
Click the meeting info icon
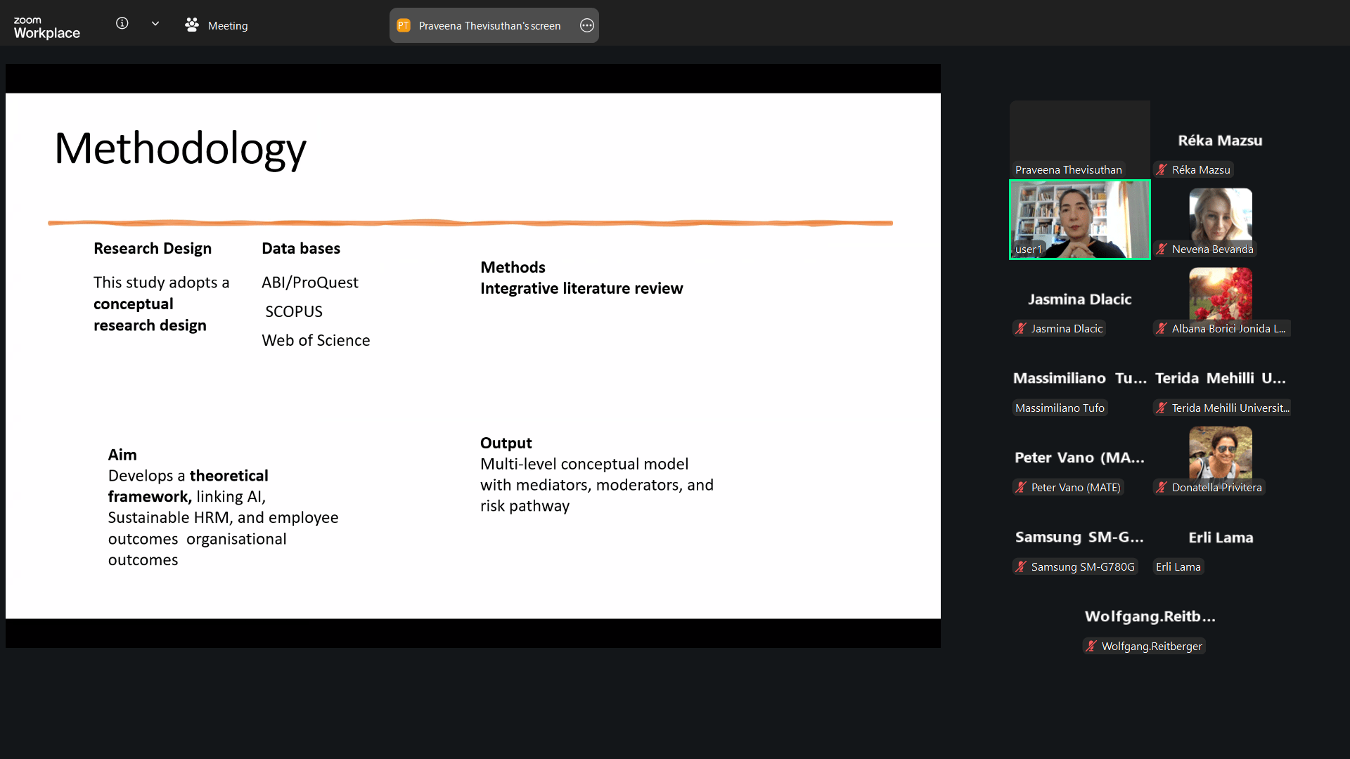coord(122,23)
